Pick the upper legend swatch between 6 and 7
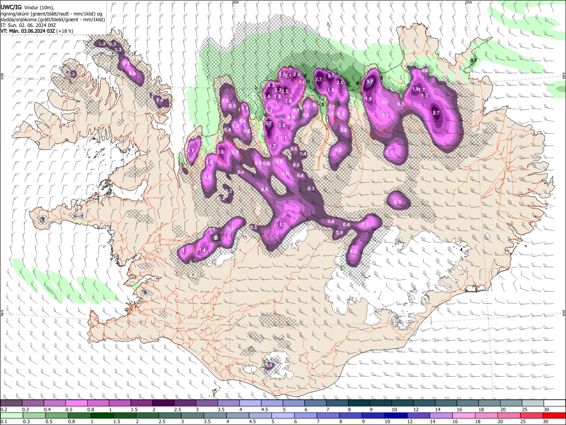The width and height of the screenshot is (566, 425). [315, 403]
